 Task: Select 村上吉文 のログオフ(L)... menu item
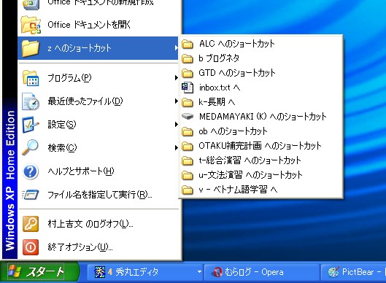99,224
